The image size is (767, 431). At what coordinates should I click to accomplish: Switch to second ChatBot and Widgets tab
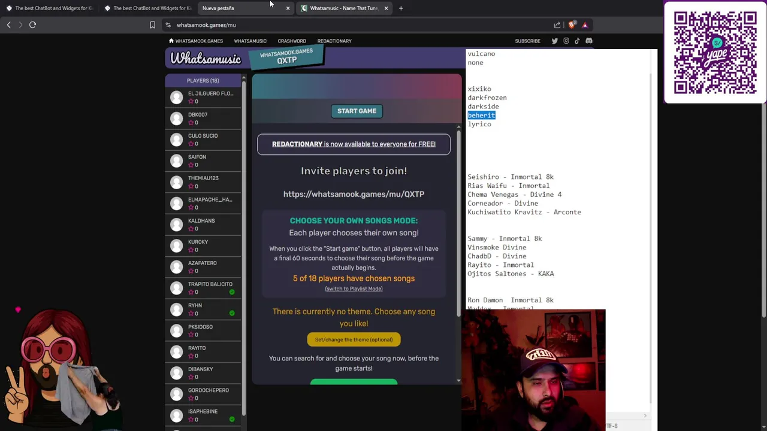pyautogui.click(x=147, y=8)
